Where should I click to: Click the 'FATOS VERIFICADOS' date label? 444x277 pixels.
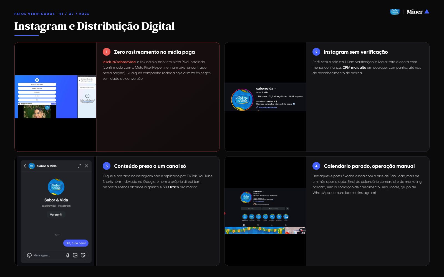coord(52,14)
